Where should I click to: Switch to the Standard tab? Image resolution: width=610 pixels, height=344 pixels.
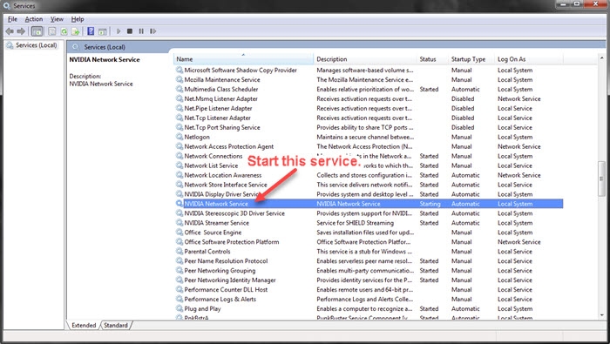116,326
